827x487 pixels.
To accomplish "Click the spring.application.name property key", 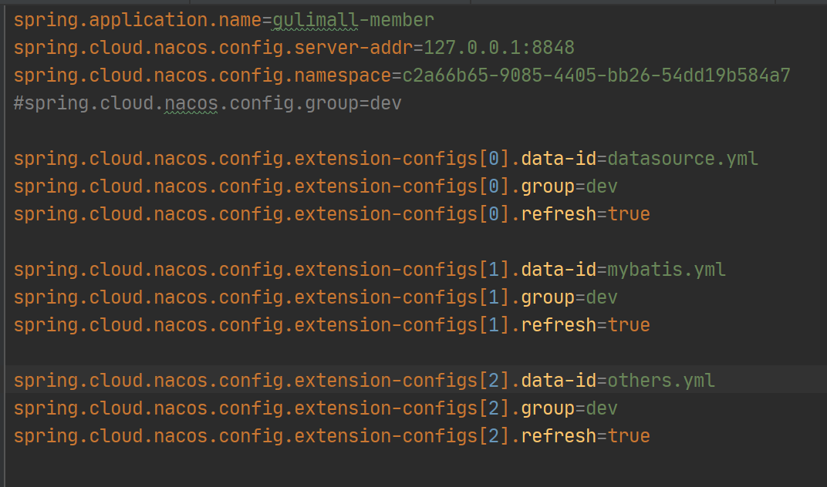I will tap(137, 21).
